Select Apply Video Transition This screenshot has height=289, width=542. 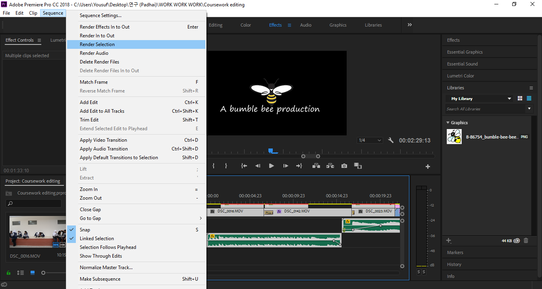(136, 140)
